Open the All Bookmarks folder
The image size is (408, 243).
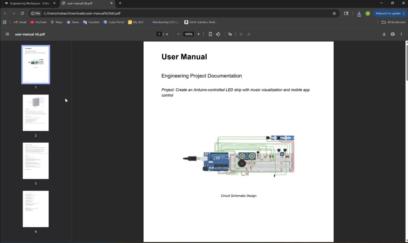pos(393,22)
